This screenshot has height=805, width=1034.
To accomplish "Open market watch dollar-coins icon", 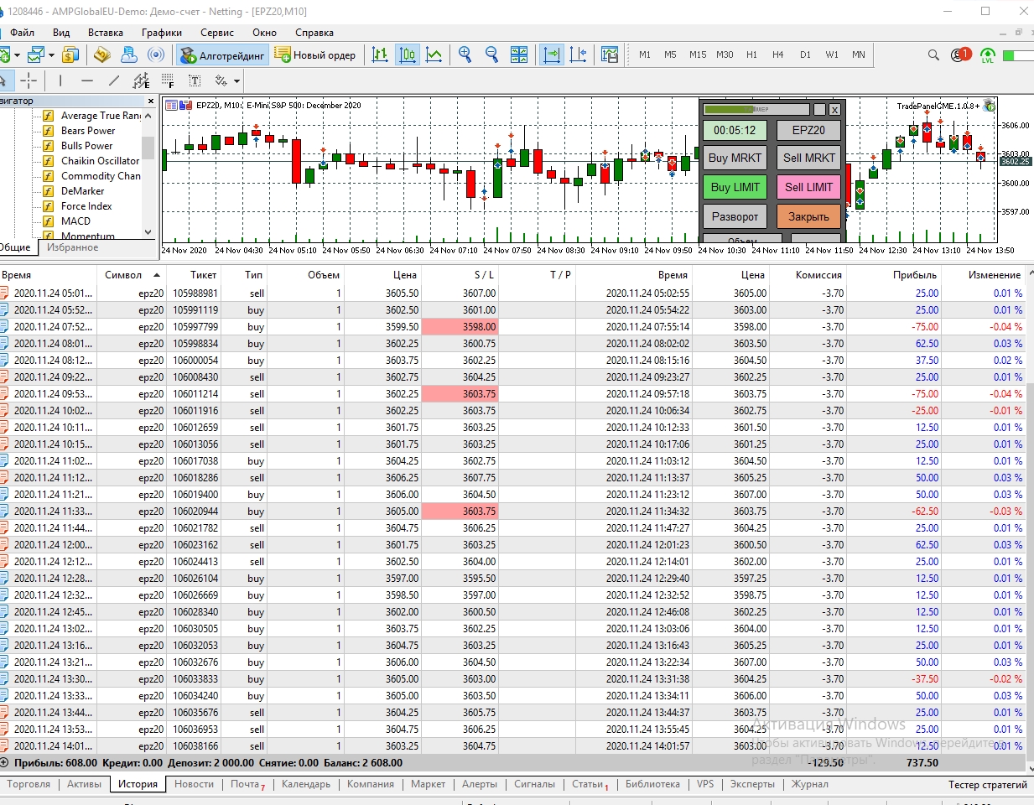I will (x=70, y=55).
